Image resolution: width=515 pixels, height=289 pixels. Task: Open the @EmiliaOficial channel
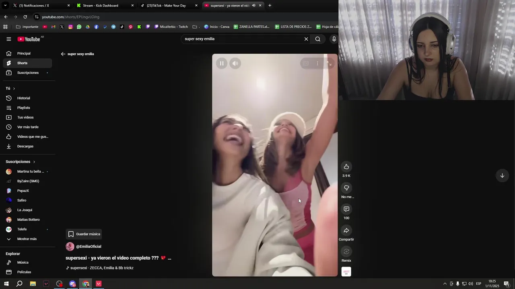(x=88, y=246)
